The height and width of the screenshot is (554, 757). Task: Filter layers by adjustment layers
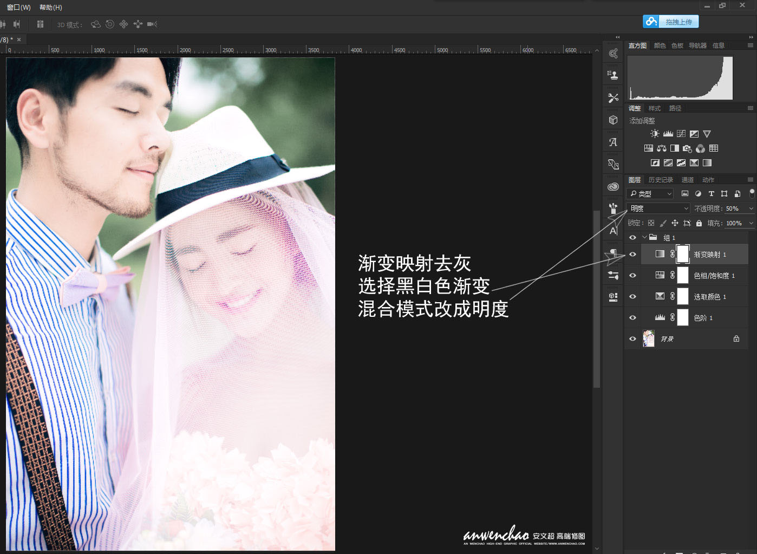click(x=698, y=193)
